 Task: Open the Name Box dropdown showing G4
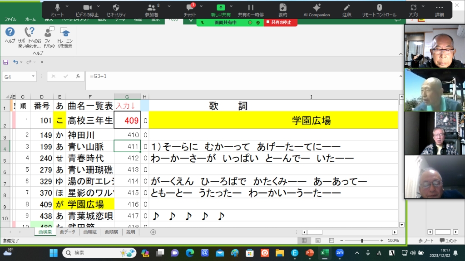(33, 76)
